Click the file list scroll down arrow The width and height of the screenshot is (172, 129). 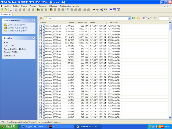click(x=170, y=118)
